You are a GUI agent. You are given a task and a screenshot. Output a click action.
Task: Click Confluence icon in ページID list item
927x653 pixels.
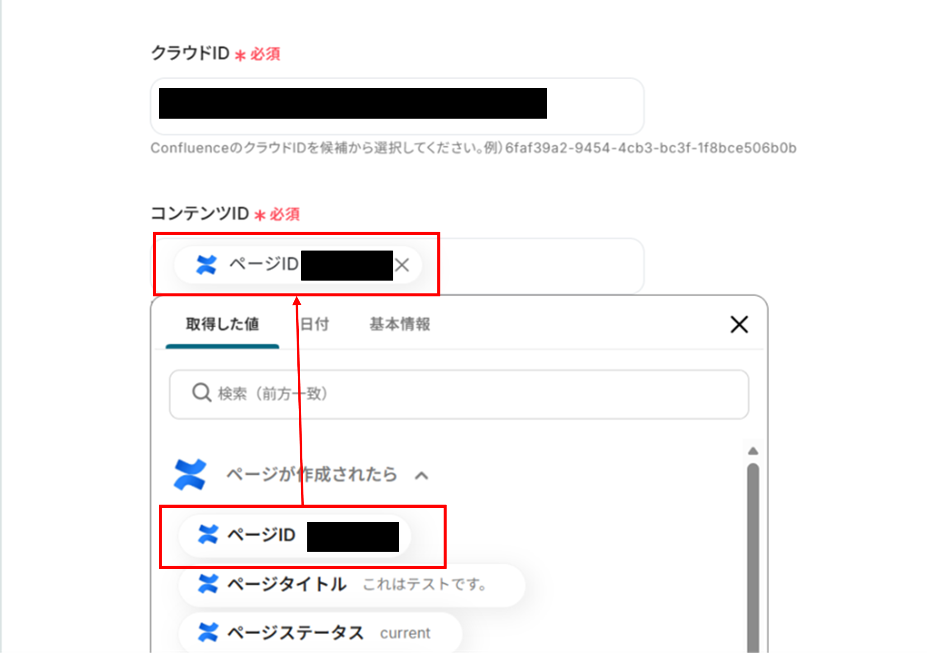coord(208,535)
